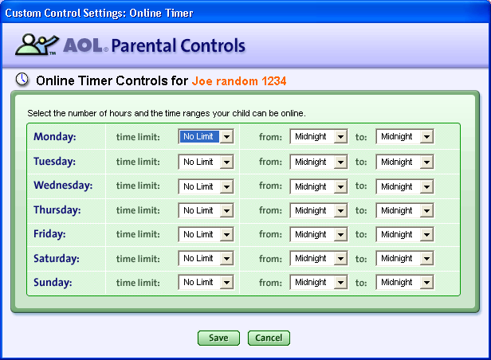Open Sunday 'to' time dropdown
491x360 pixels.
pos(405,282)
